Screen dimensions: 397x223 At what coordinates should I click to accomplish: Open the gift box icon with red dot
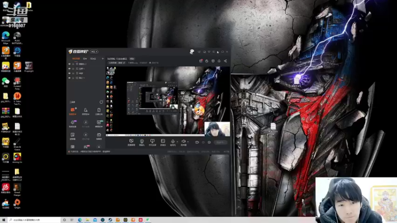tap(201, 61)
